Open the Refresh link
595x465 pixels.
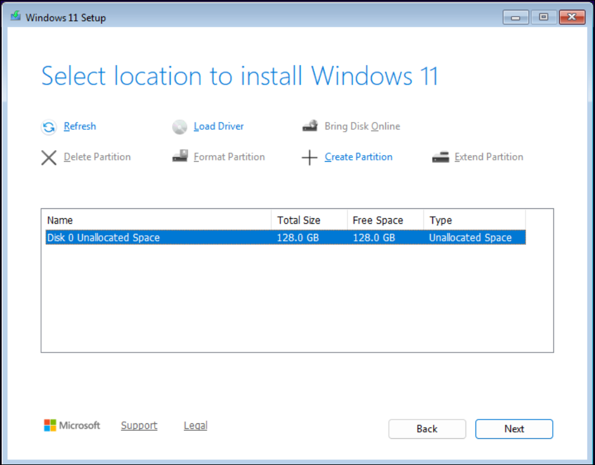point(80,126)
